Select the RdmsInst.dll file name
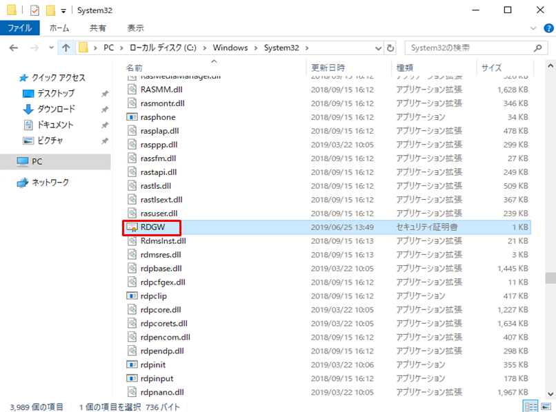This screenshot has height=412, width=556. tap(163, 241)
